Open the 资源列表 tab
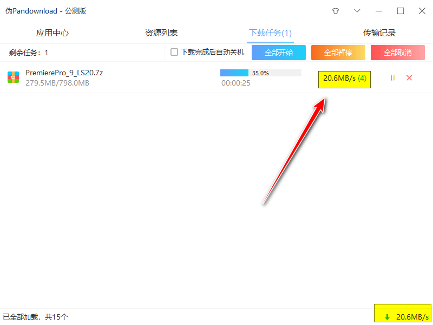433x325 pixels. coord(161,32)
